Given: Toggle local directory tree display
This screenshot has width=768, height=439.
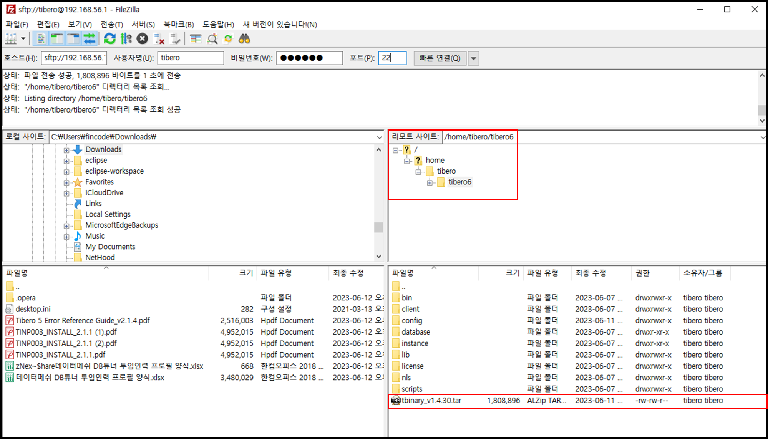Looking at the screenshot, I should point(57,39).
